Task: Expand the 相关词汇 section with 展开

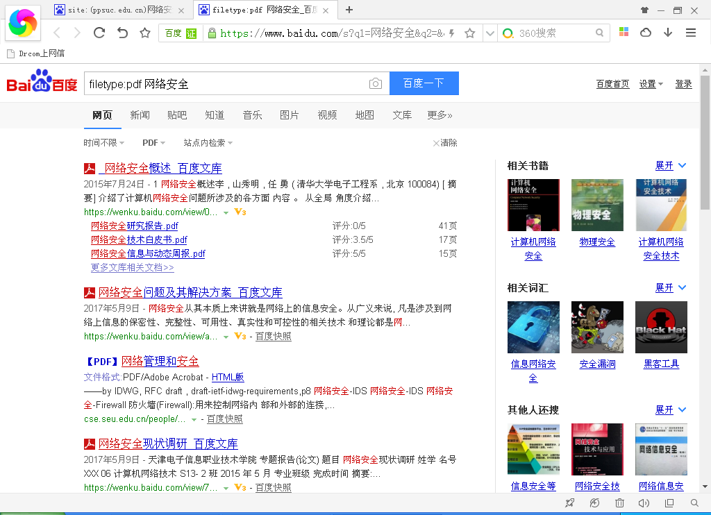Action: (671, 287)
